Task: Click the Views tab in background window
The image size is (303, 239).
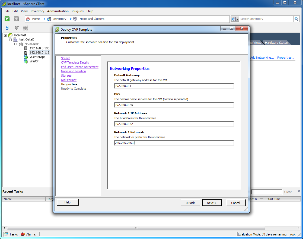Action: point(257,43)
